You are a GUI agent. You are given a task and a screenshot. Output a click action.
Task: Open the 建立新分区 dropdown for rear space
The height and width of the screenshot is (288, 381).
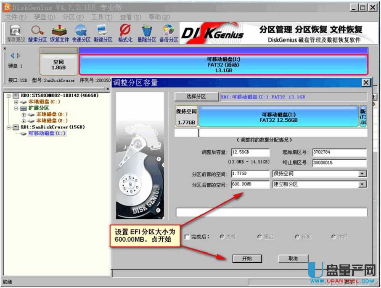(362, 184)
